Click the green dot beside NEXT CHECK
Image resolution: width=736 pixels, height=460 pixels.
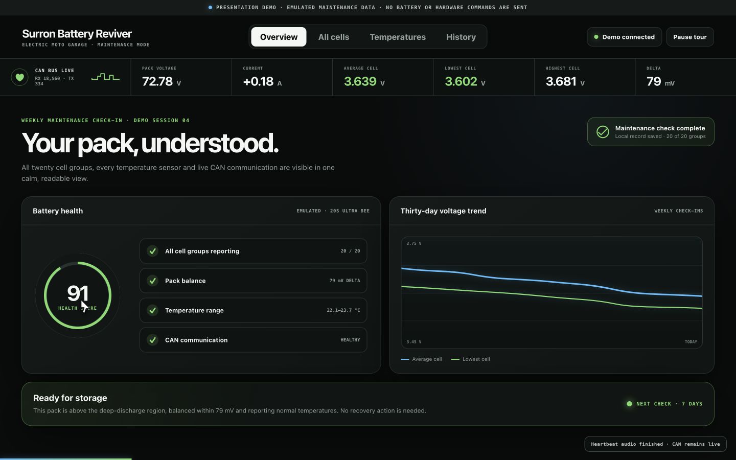tap(629, 404)
